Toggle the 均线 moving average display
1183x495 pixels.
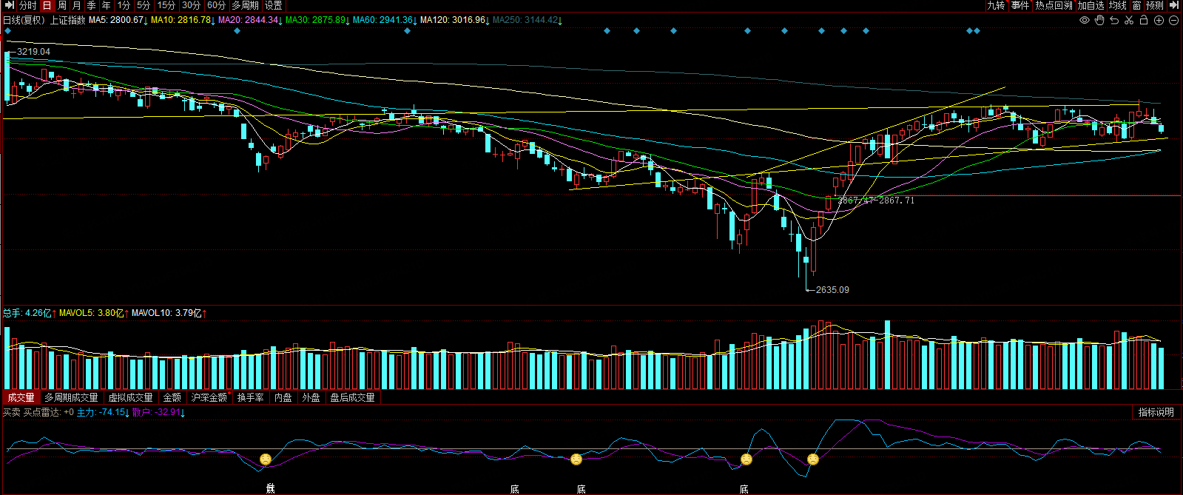coord(1118,5)
